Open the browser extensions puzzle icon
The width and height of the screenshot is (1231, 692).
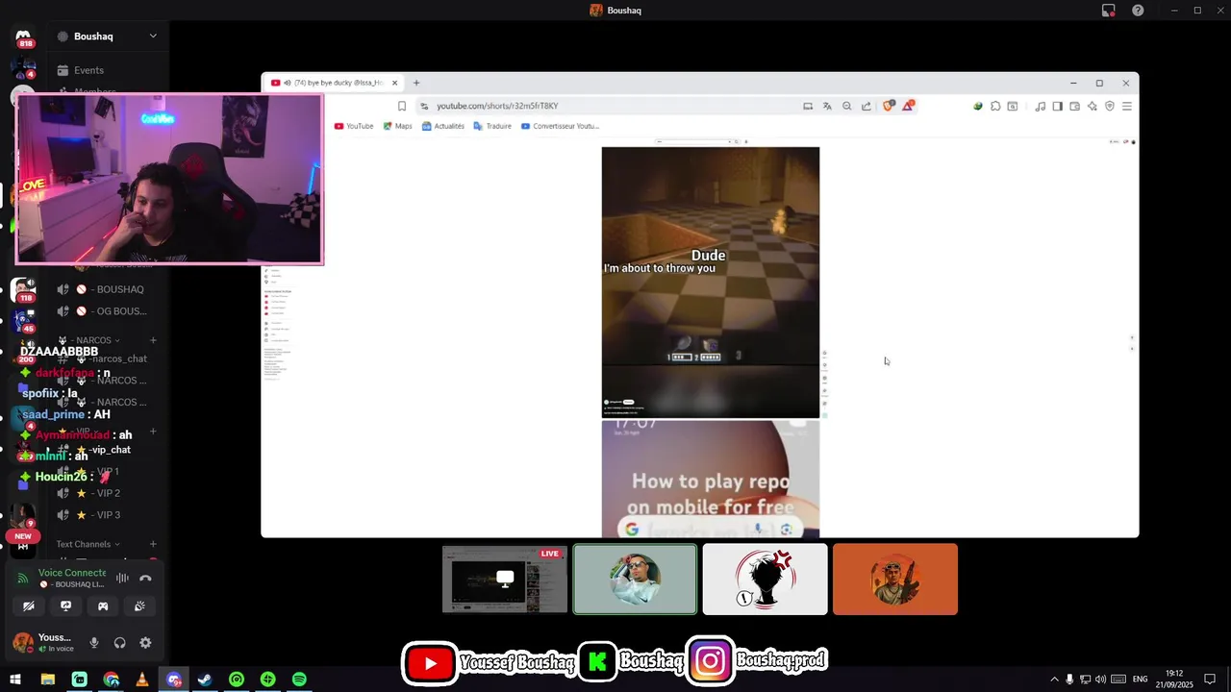(995, 106)
